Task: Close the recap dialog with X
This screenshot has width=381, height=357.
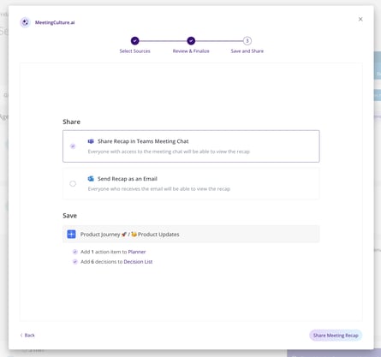Action: click(x=360, y=19)
